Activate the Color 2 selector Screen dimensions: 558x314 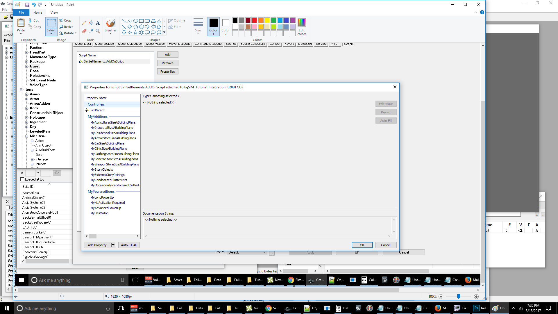[x=226, y=27]
